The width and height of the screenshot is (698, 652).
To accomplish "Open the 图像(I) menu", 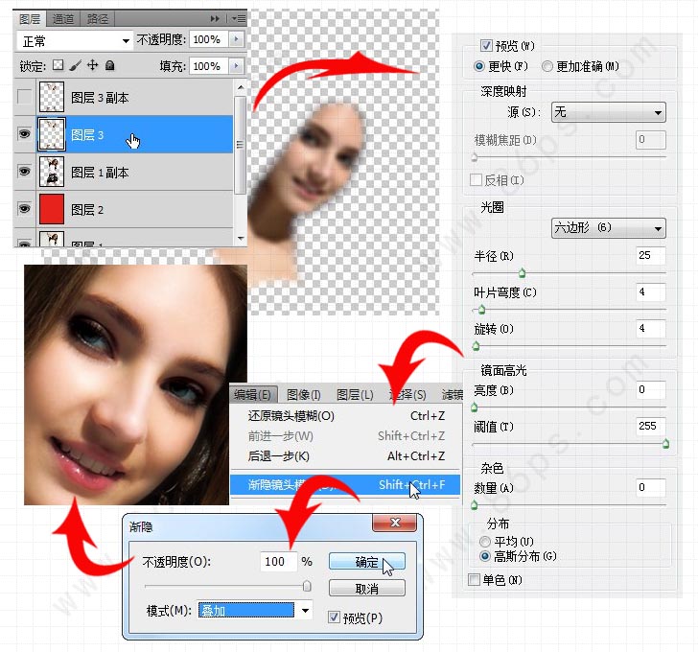I will [x=304, y=394].
